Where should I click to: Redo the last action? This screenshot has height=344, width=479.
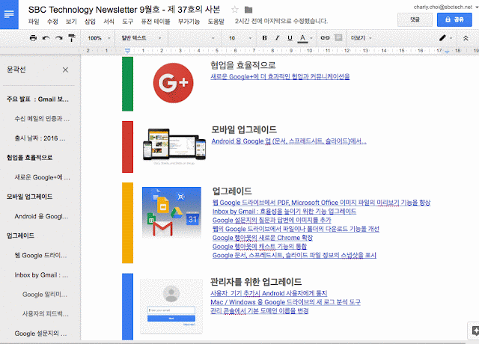pyautogui.click(x=58, y=38)
